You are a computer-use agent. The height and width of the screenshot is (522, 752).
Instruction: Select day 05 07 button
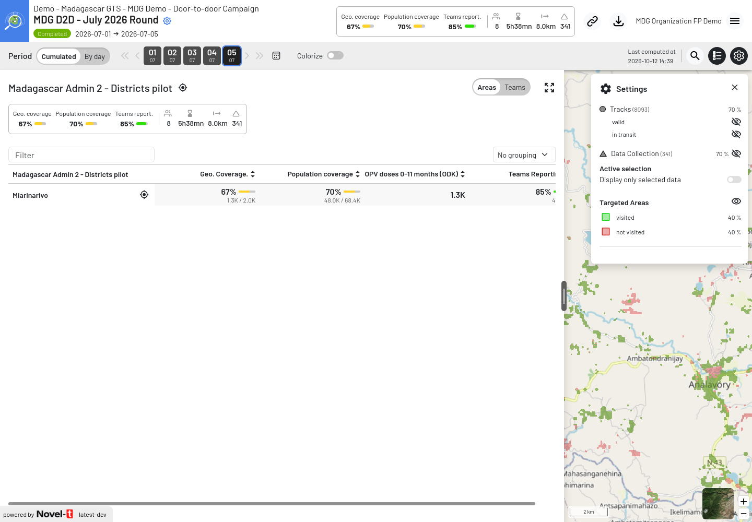click(x=232, y=56)
